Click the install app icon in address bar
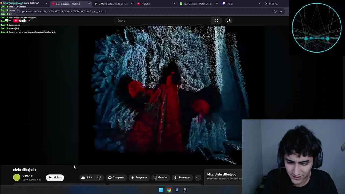The width and height of the screenshot is (345, 194). pos(275,11)
